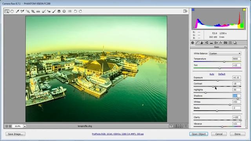
Task: Toggle highlight clipping warning in histogram
Action: (x=244, y=10)
